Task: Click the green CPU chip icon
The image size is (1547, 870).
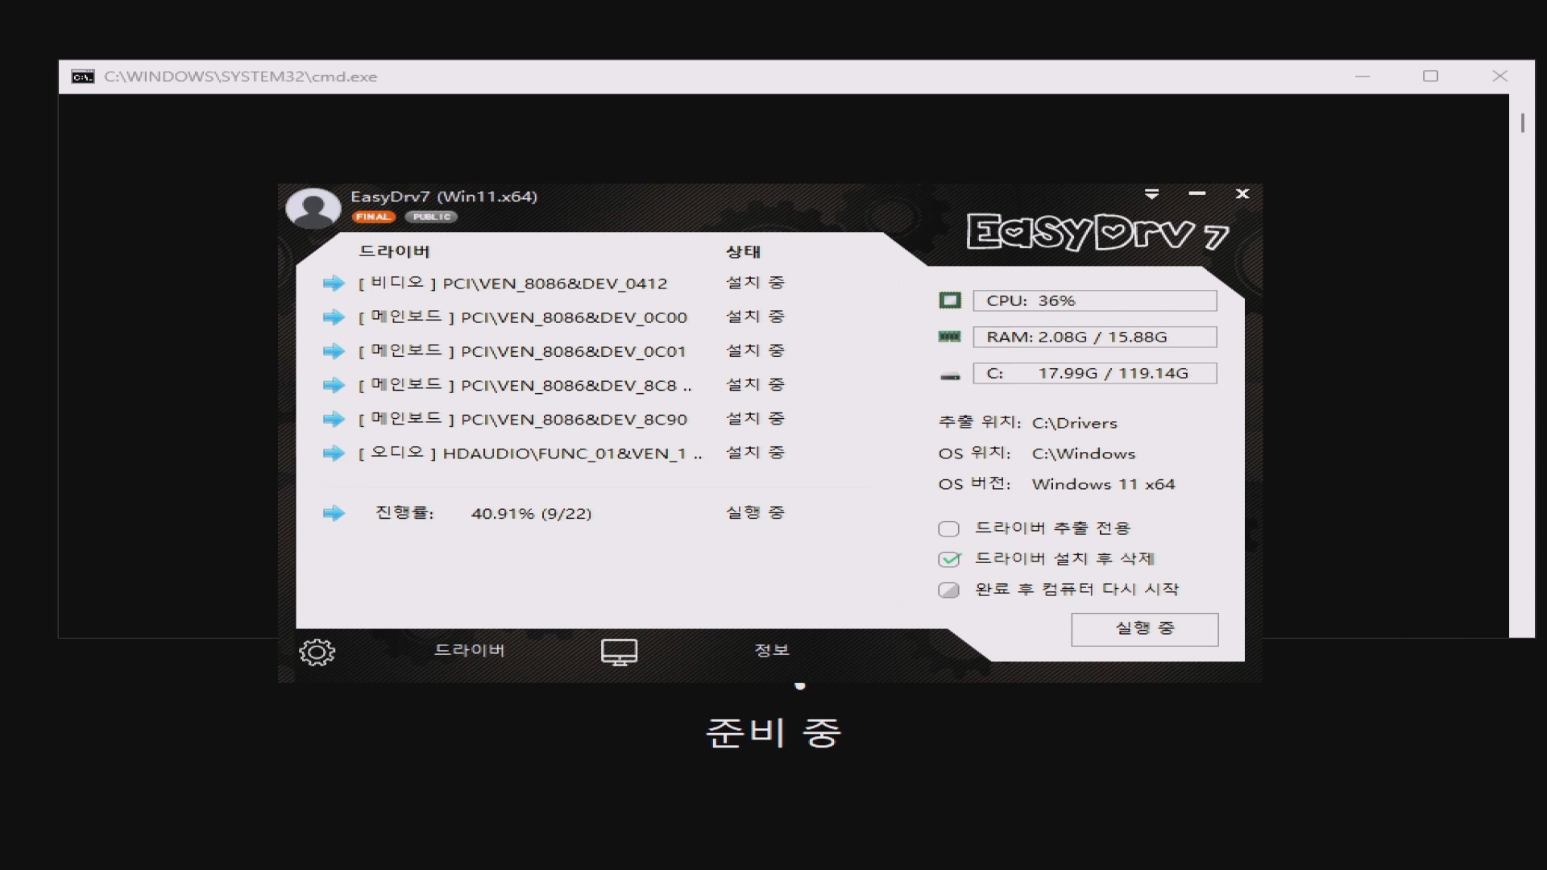Action: (x=950, y=300)
